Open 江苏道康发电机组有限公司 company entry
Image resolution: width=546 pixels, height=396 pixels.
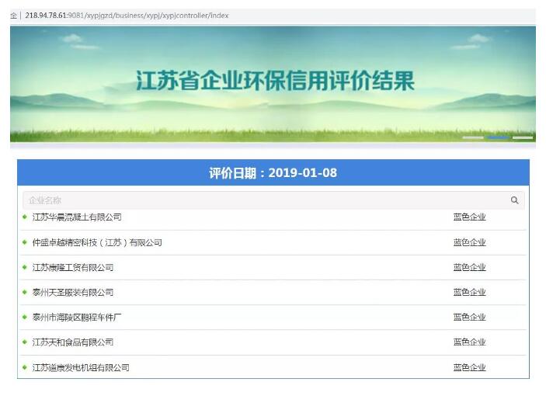point(81,368)
